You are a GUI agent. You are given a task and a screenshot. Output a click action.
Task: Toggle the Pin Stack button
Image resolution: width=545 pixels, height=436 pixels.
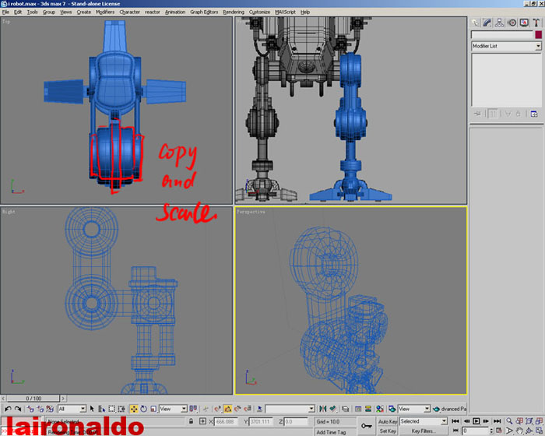click(x=478, y=114)
